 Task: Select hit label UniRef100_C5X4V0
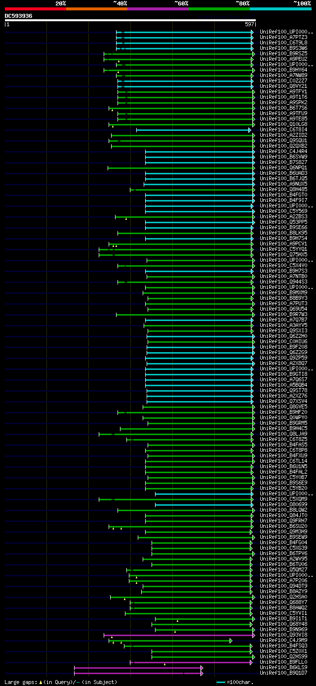point(284,265)
